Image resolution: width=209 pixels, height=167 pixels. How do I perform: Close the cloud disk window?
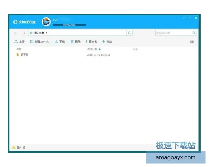(196, 18)
